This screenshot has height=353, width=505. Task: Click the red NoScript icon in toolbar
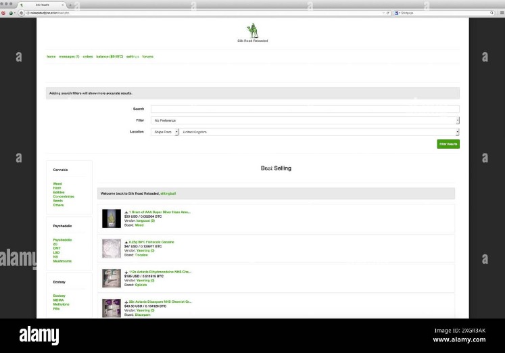(x=3, y=13)
